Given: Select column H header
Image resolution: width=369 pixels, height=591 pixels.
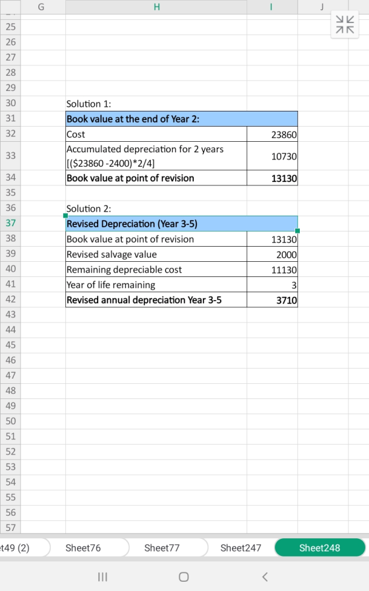Looking at the screenshot, I should [156, 7].
